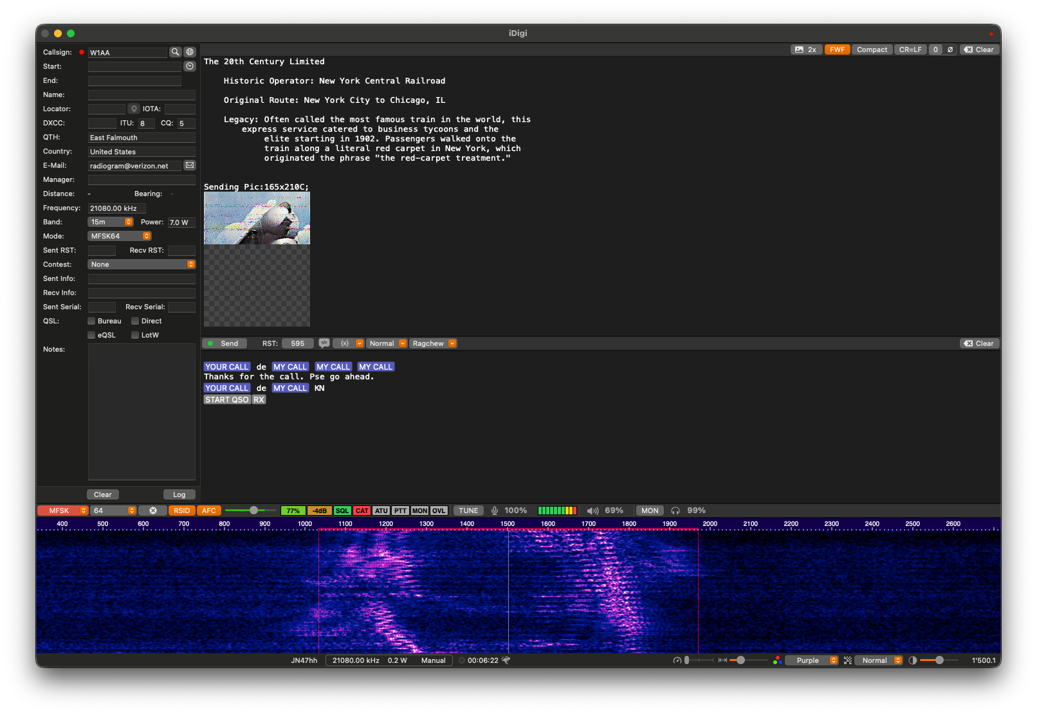This screenshot has width=1037, height=715.
Task: Click the timer icon before 00:06:22
Action: (x=462, y=660)
